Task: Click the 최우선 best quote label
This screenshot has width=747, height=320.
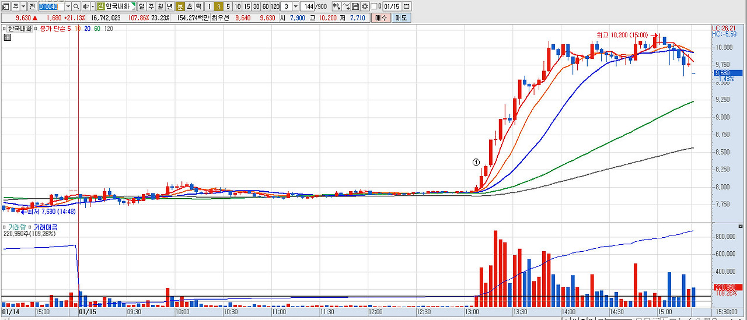Action: pos(221,18)
